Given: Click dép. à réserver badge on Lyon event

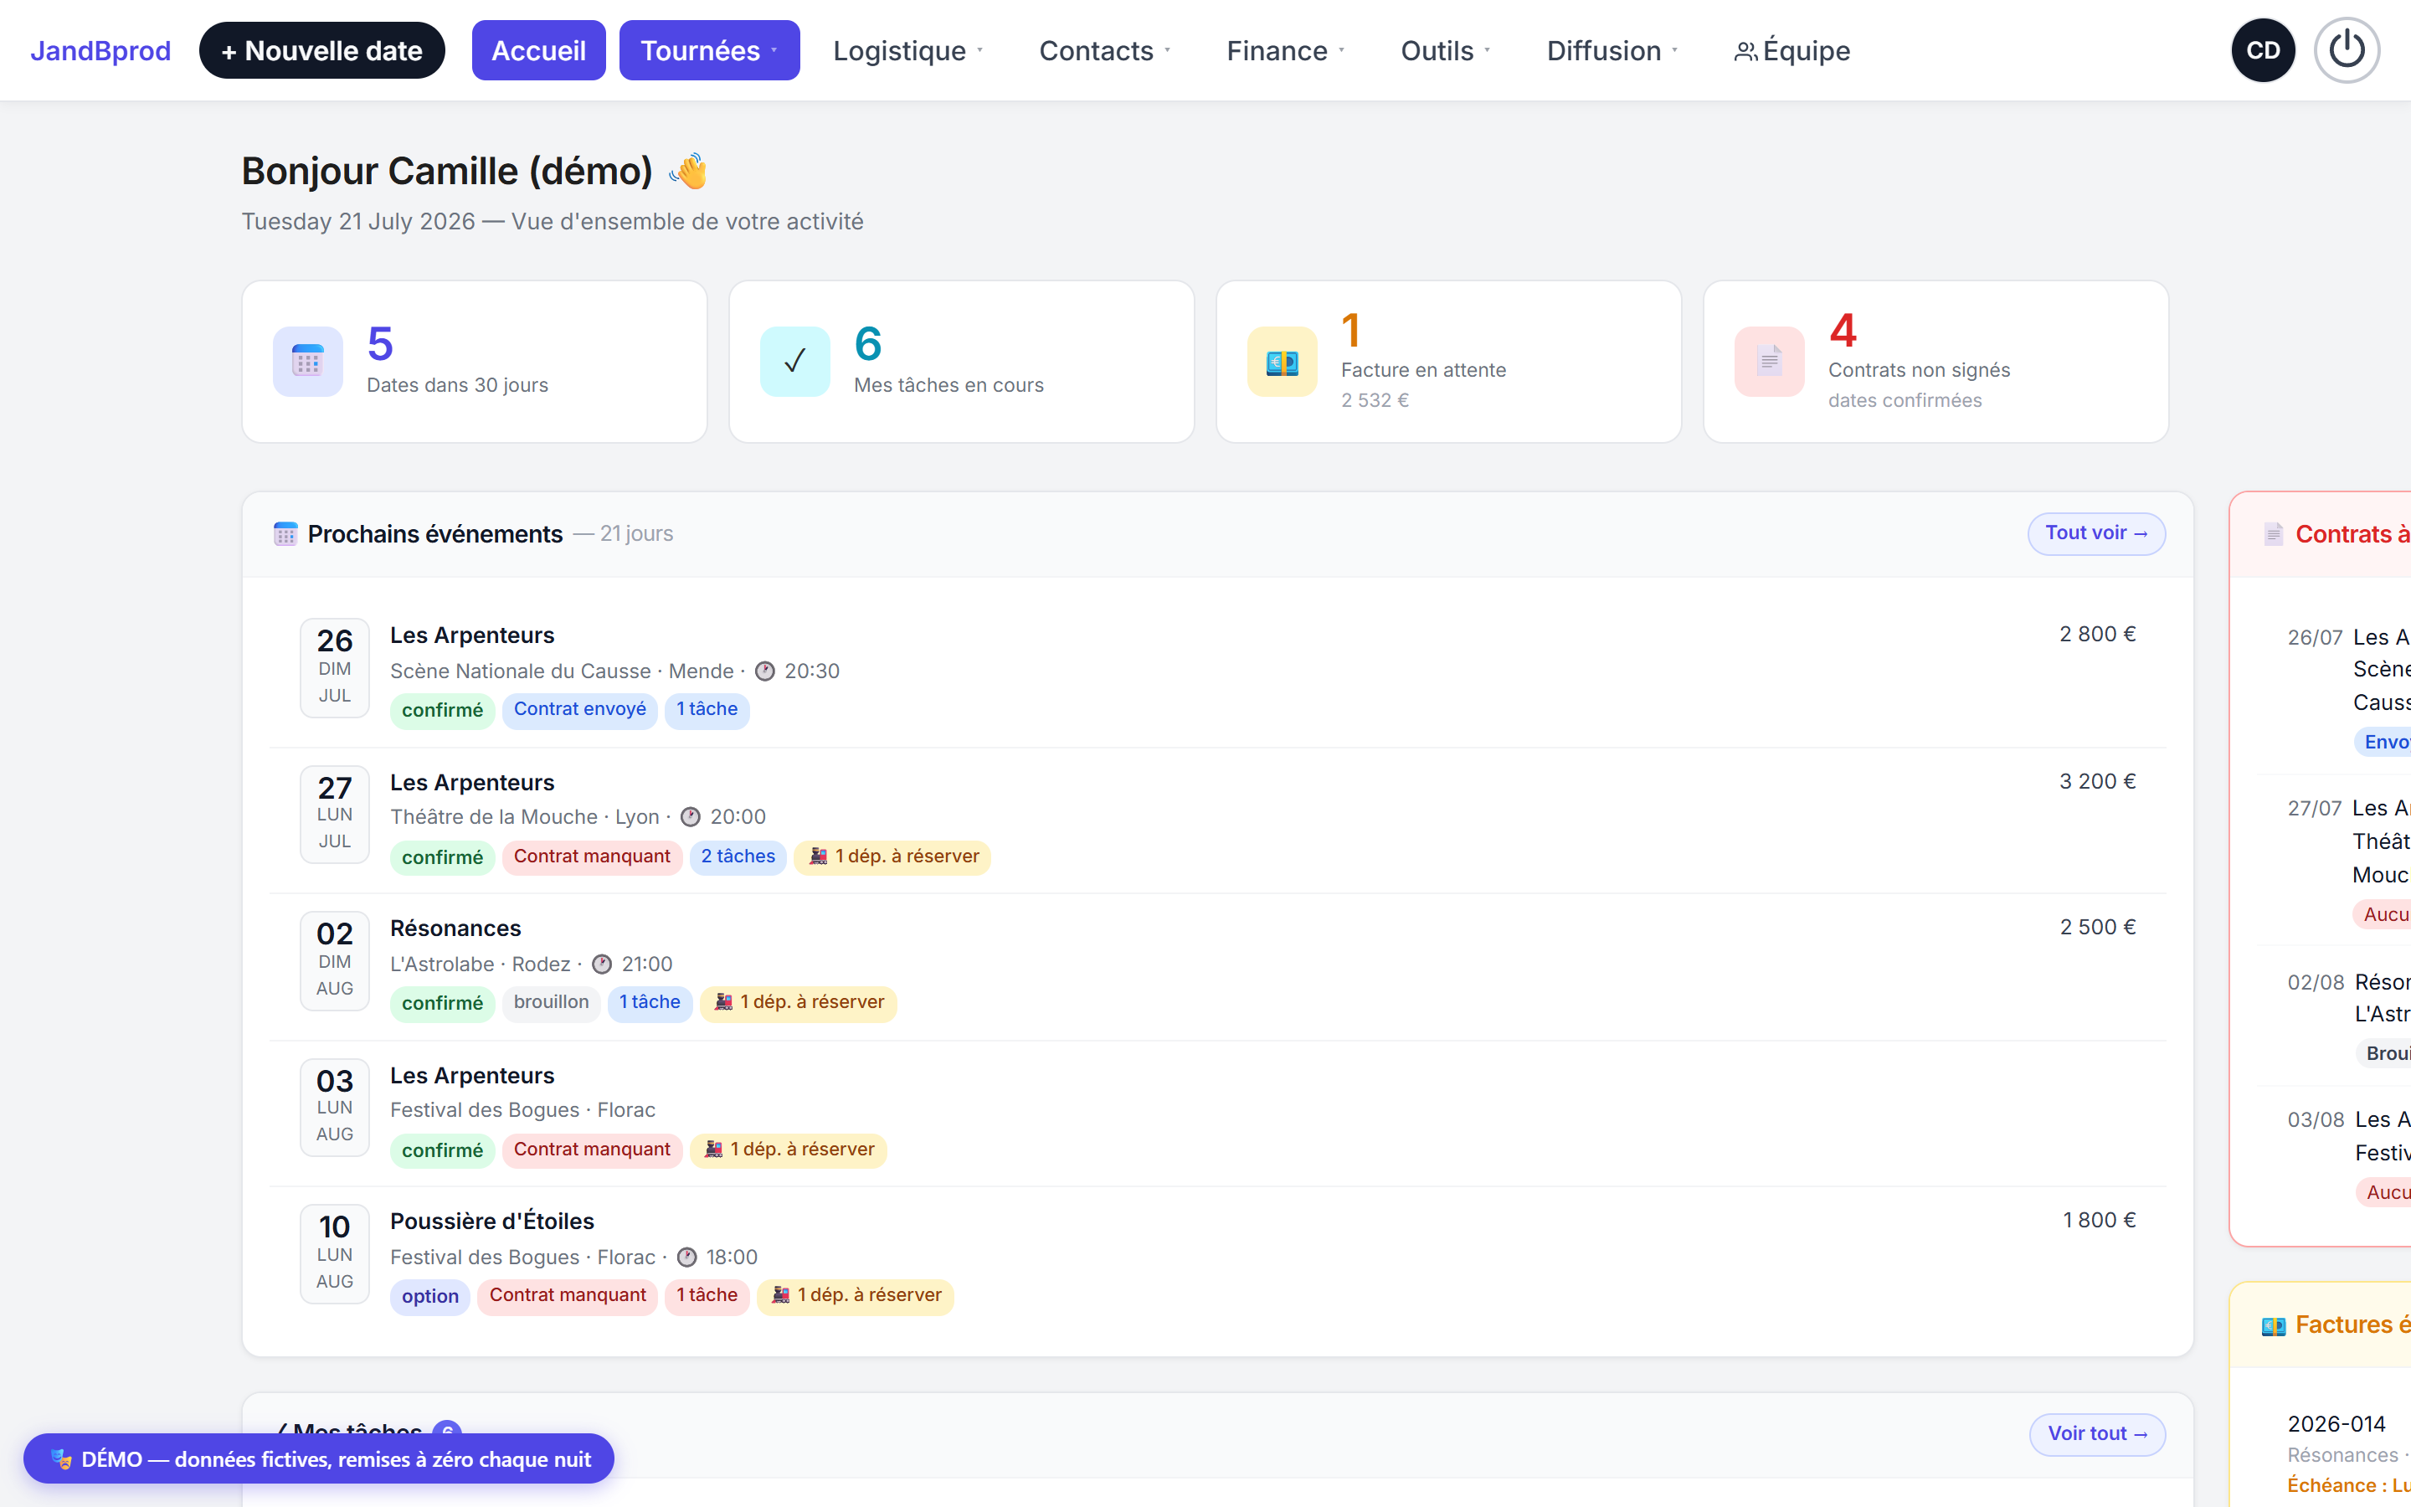Looking at the screenshot, I should click(x=892, y=857).
